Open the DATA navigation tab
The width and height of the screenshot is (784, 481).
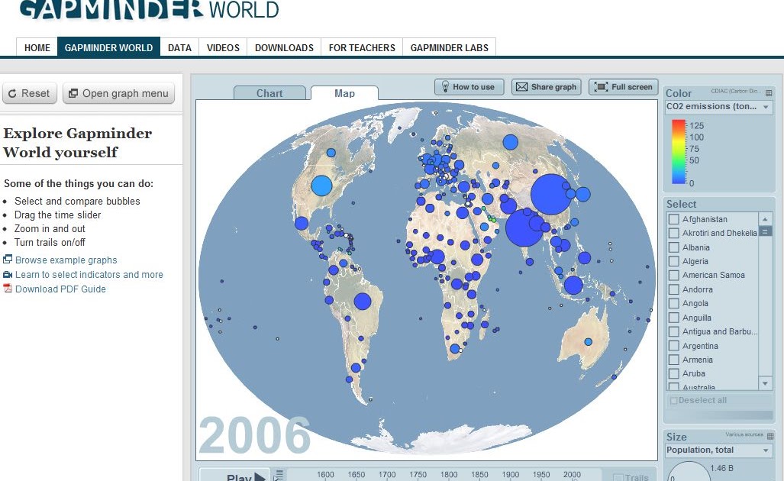click(x=179, y=47)
